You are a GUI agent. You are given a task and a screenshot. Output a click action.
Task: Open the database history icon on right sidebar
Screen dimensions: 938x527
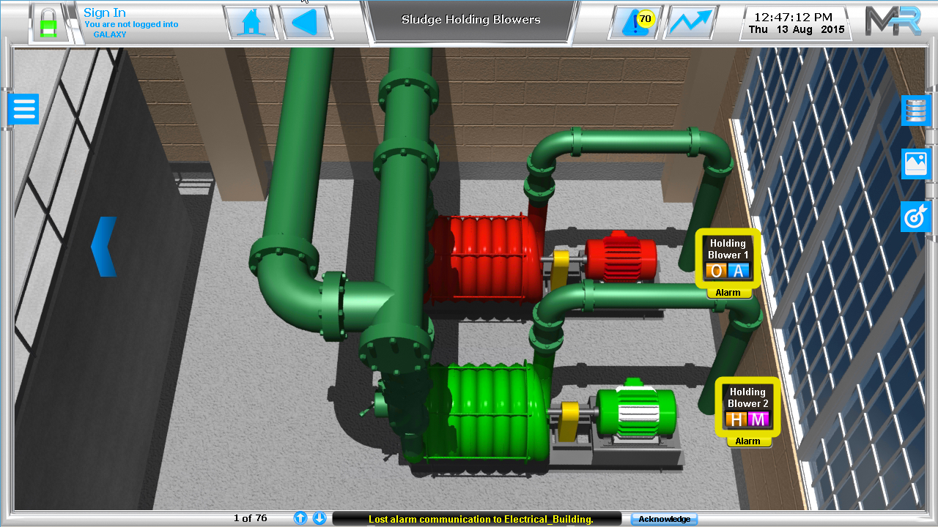click(x=916, y=110)
